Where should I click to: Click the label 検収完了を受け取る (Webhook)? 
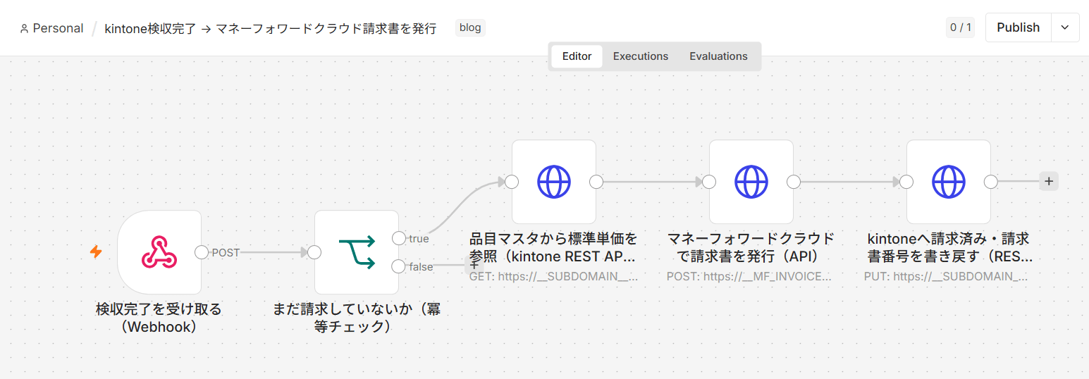pyautogui.click(x=159, y=318)
